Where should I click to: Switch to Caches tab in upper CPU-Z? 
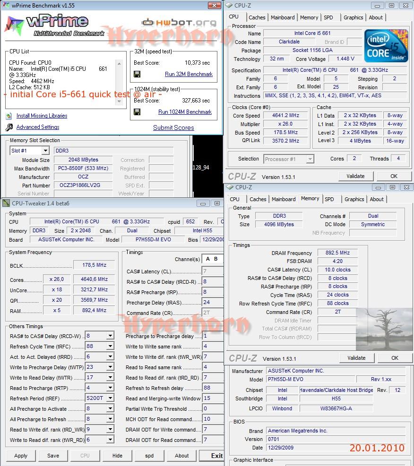[x=257, y=17]
